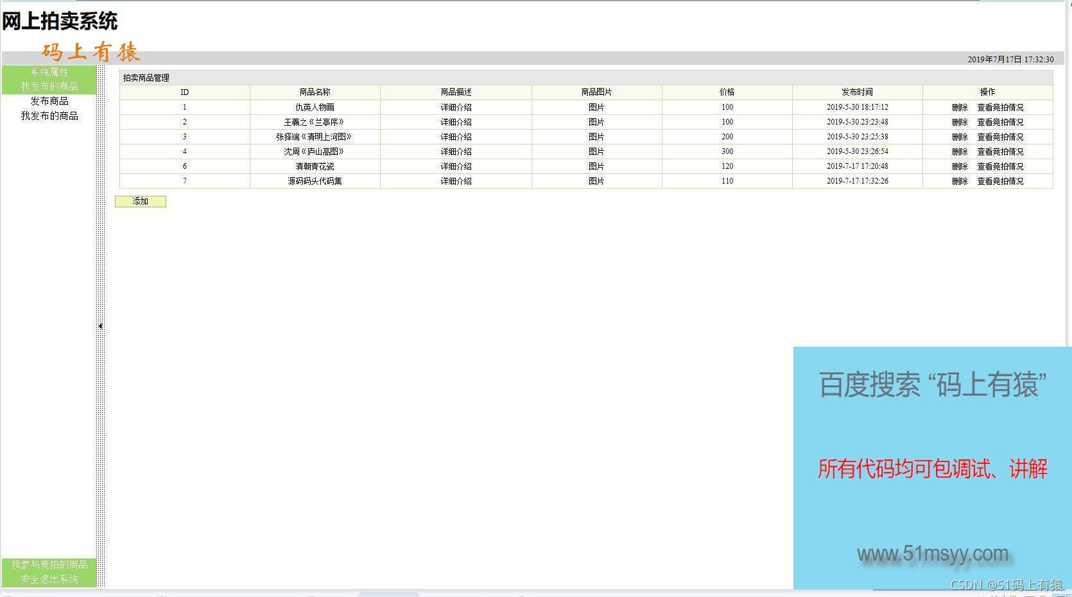Select price cell 300

[727, 152]
